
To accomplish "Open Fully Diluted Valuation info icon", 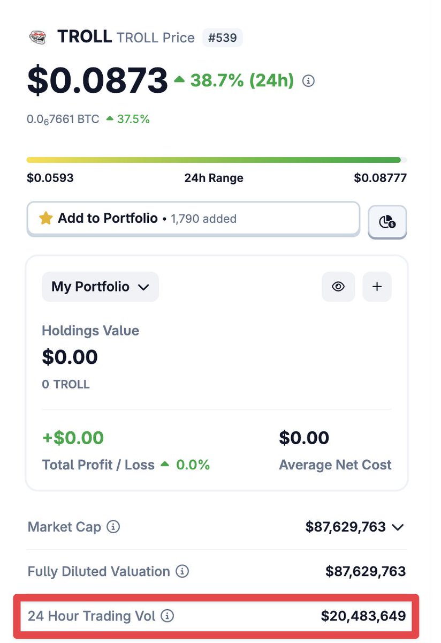I will coord(183,572).
